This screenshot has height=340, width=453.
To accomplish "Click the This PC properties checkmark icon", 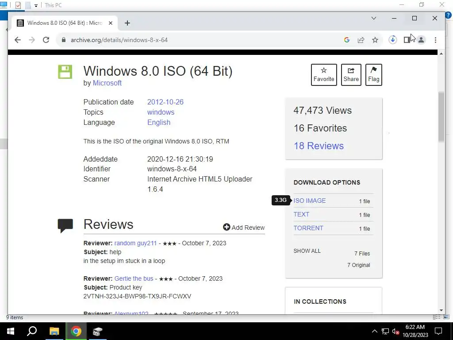I will [x=18, y=5].
